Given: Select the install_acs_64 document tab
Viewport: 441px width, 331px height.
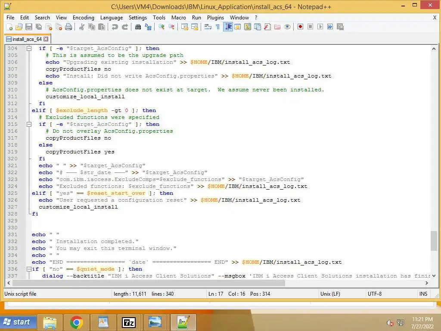Looking at the screenshot, I should (27, 39).
